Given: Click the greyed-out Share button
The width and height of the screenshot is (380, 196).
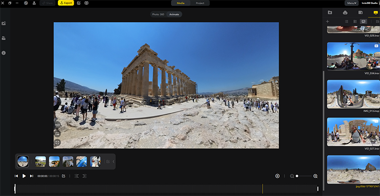Looking at the screenshot, I should pyautogui.click(x=47, y=3).
